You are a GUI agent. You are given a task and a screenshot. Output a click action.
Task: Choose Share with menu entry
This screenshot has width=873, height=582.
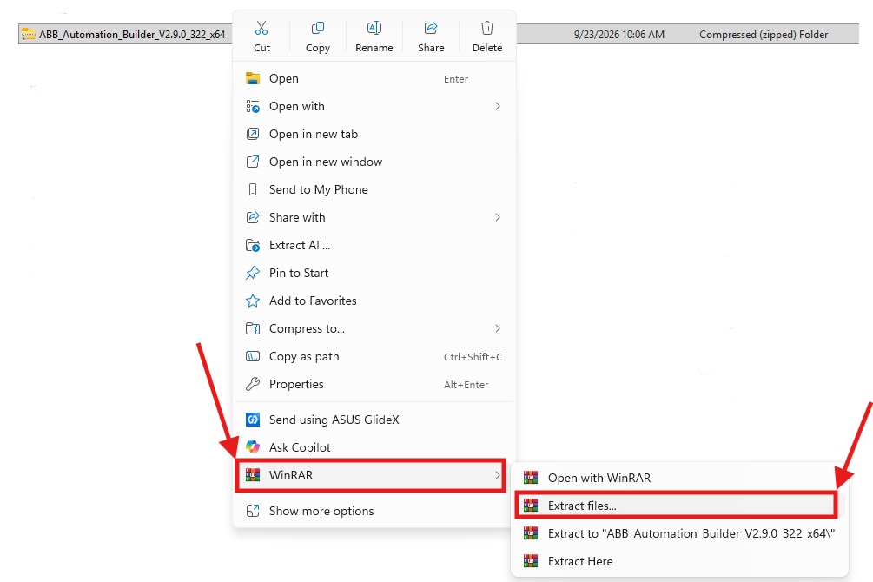[374, 217]
